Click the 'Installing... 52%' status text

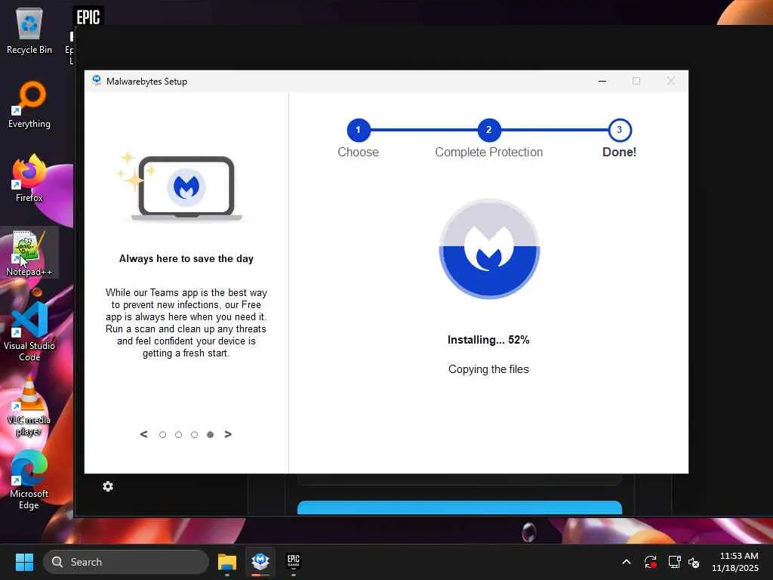488,340
